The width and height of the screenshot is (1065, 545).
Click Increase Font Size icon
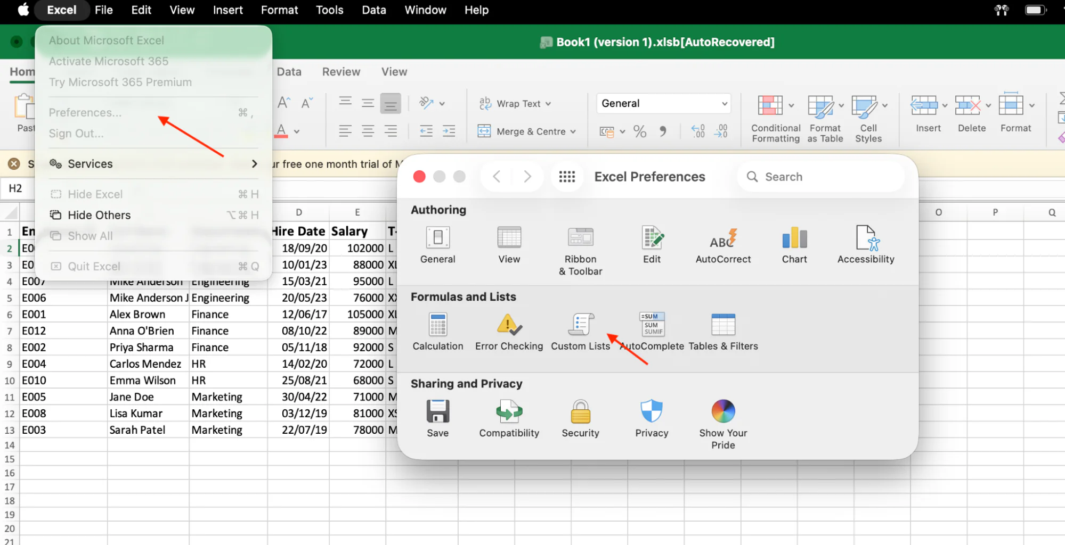283,103
